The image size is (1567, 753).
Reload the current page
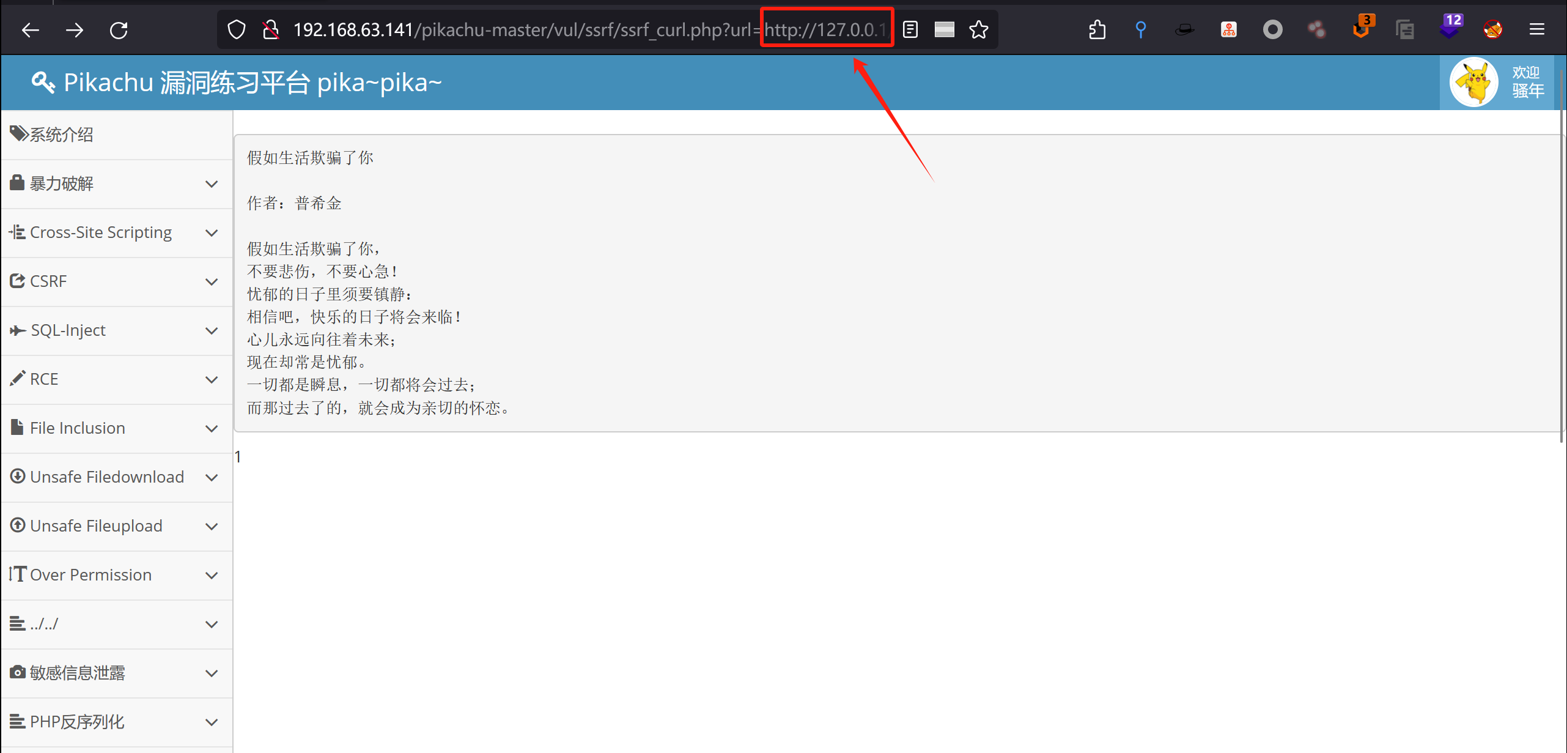click(x=119, y=29)
